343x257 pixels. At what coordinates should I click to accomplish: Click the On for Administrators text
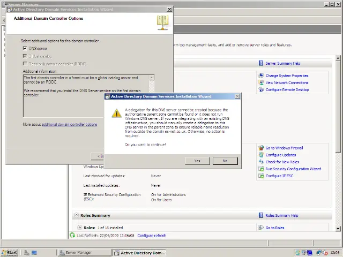pyautogui.click(x=168, y=194)
